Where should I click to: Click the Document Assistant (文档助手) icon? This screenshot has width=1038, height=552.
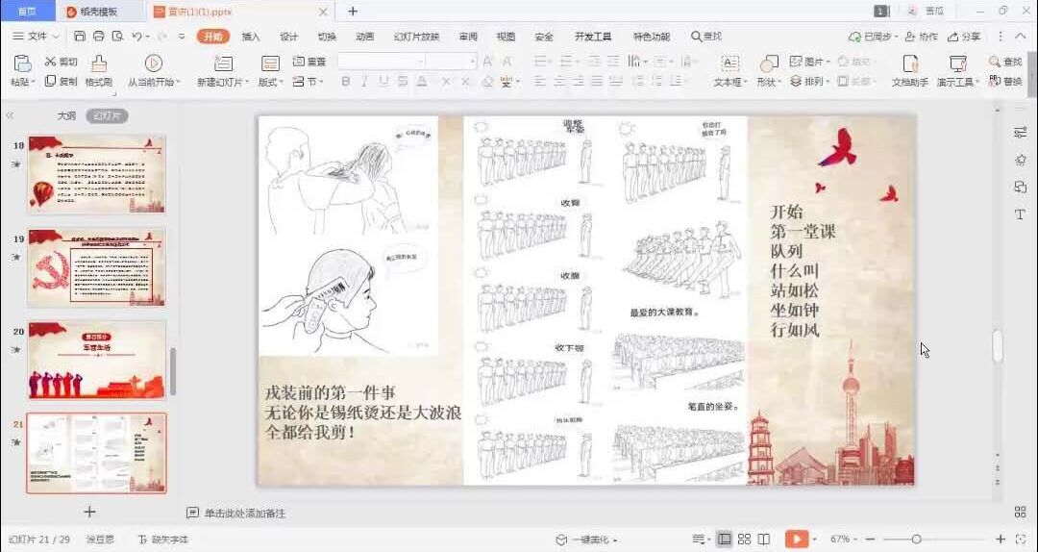909,63
